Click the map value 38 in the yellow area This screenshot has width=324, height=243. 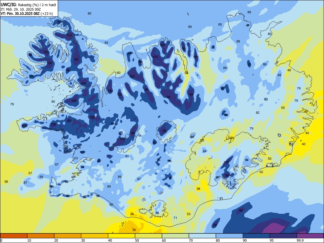click(x=198, y=189)
